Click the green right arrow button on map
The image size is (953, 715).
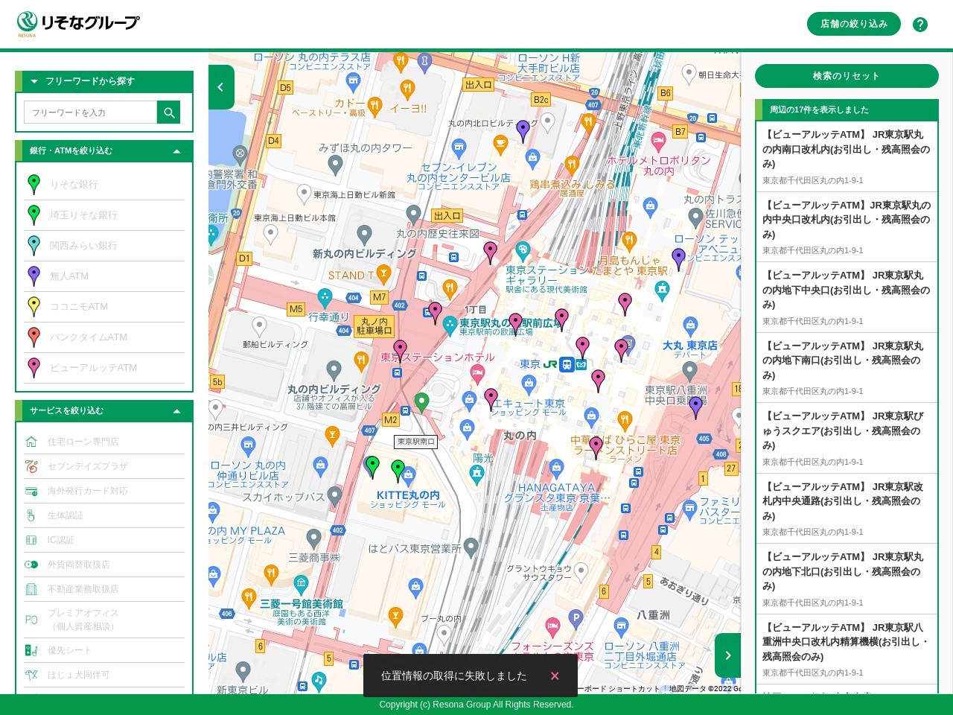(727, 655)
